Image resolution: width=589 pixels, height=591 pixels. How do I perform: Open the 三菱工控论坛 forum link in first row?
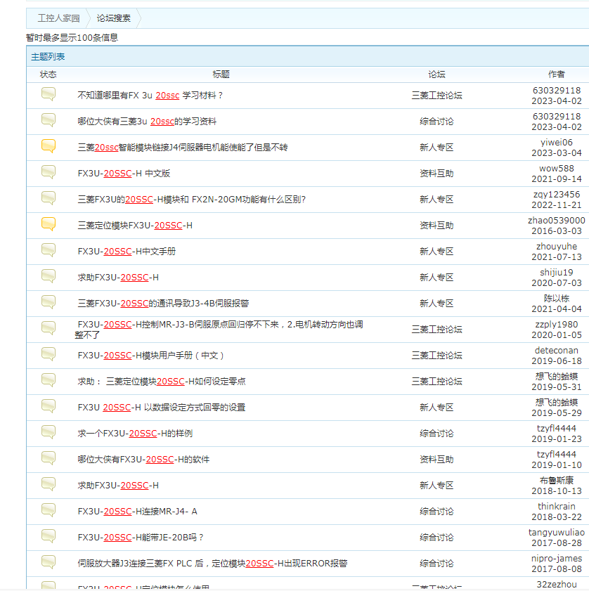click(x=436, y=96)
